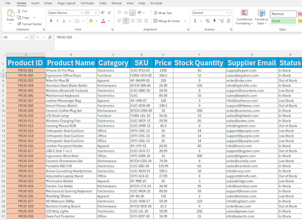The height and width of the screenshot is (220, 302).
Task: Click the Insert Function fx icon
Action: [x=50, y=37]
